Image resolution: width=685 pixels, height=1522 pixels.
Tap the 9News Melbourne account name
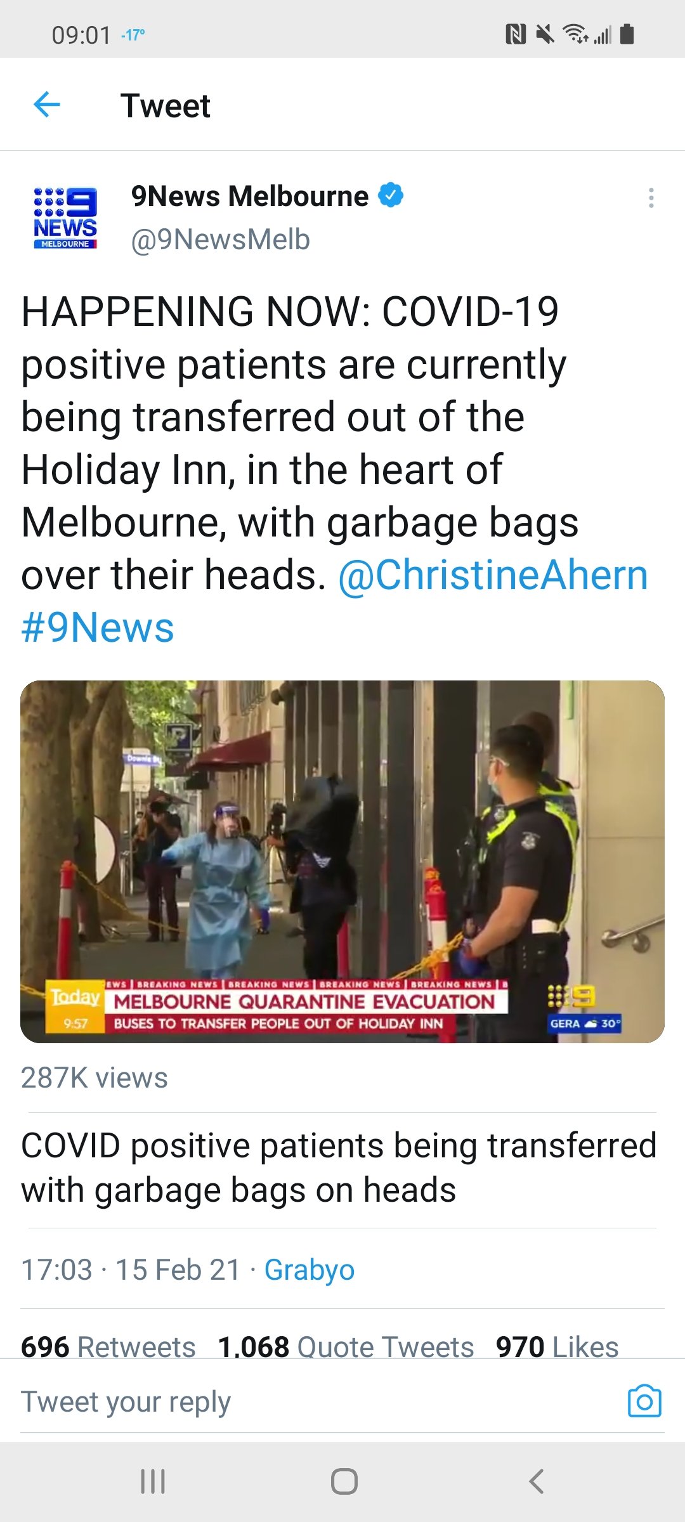[249, 196]
